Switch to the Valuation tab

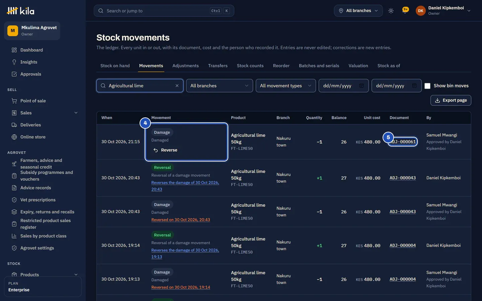[358, 66]
